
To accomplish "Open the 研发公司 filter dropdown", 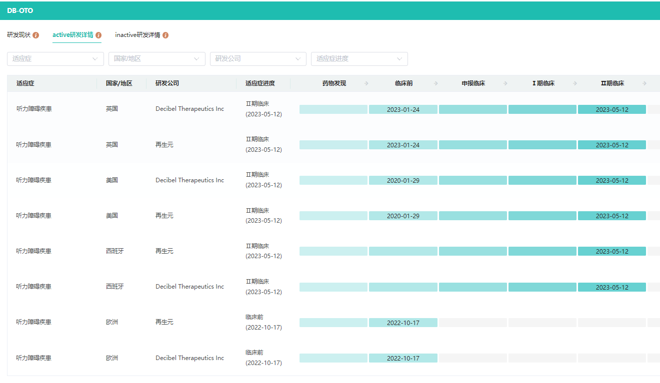I will [258, 59].
